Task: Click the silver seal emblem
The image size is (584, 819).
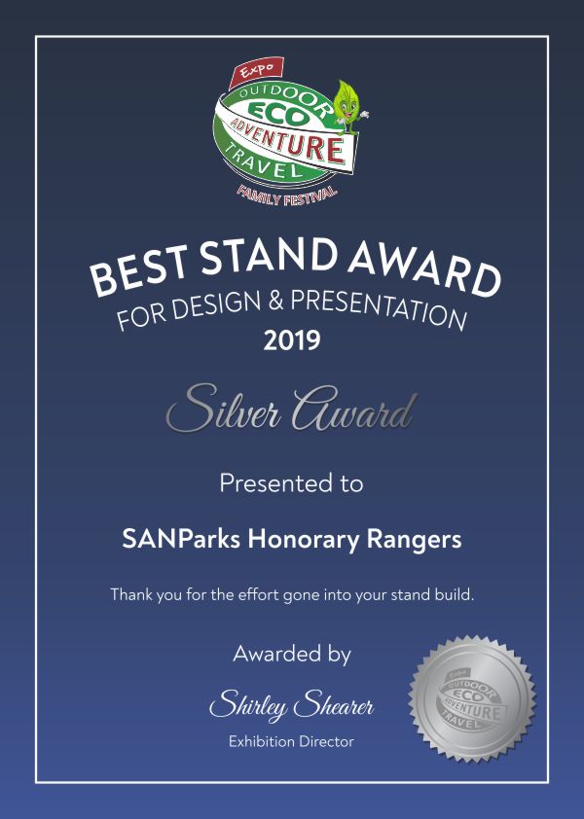Action: (472, 698)
